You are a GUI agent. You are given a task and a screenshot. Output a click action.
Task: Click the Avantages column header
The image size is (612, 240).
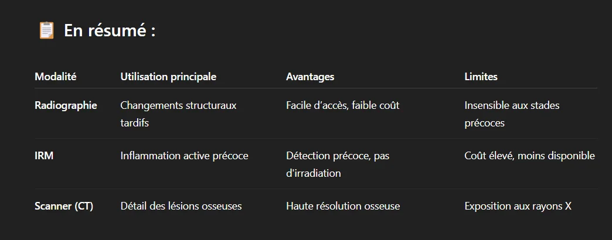[310, 77]
